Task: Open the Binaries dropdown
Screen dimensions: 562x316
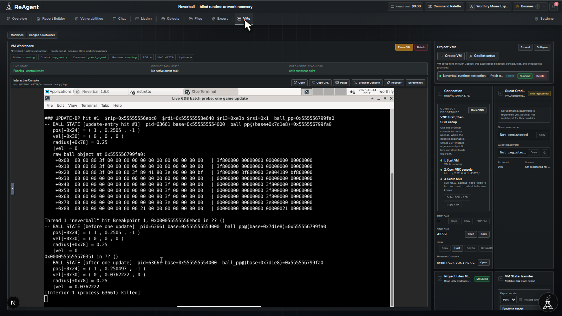Action: pos(530,6)
